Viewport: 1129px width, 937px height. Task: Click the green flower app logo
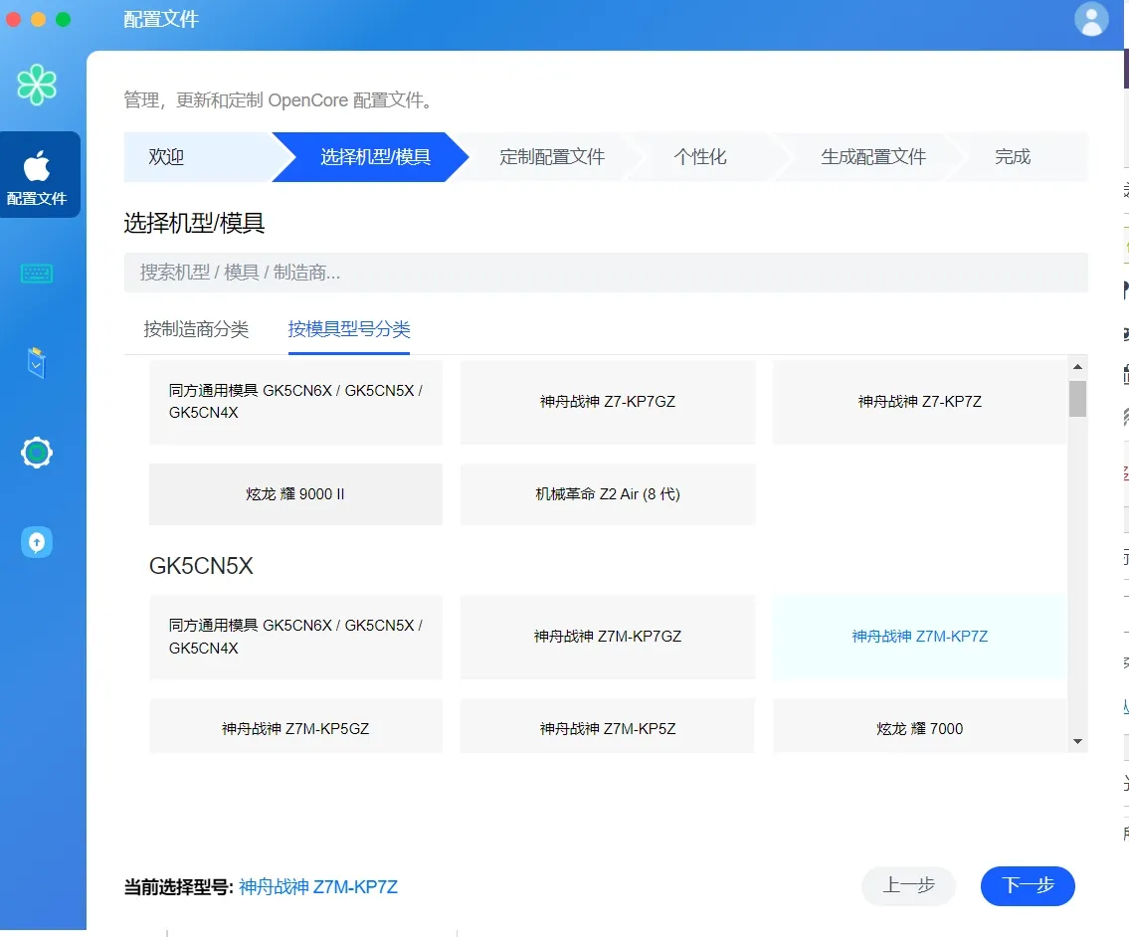[37, 85]
